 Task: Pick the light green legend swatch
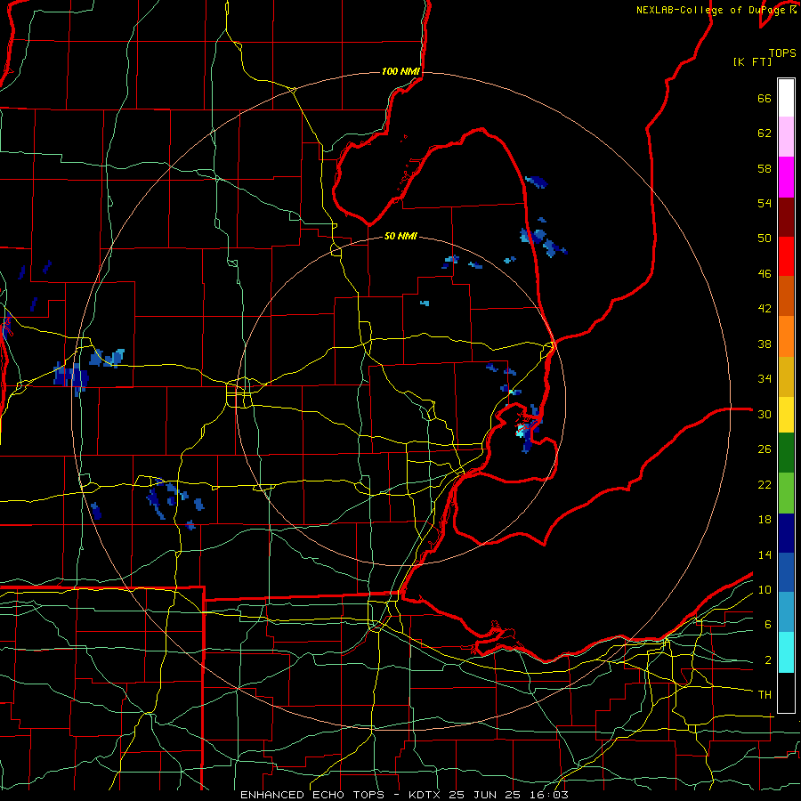tap(786, 493)
